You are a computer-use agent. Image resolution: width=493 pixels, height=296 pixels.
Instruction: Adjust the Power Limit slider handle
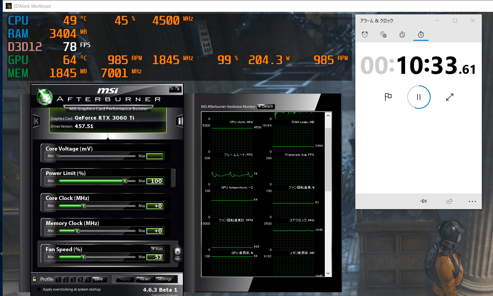pos(125,181)
